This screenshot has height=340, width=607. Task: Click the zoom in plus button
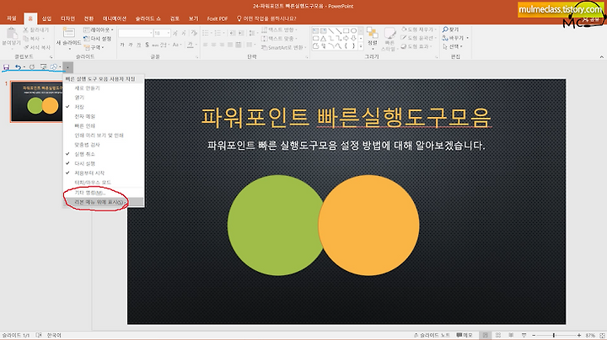pyautogui.click(x=579, y=335)
